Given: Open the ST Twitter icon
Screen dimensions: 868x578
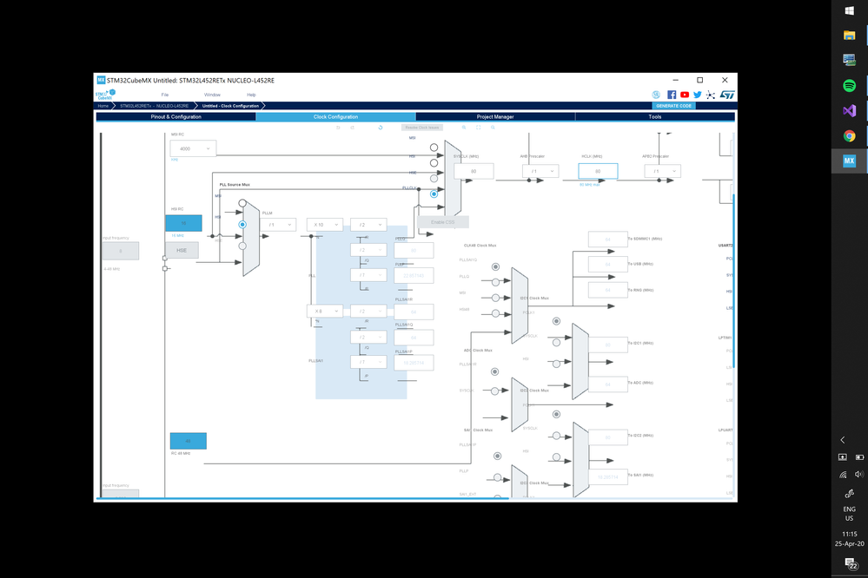Looking at the screenshot, I should (x=698, y=95).
